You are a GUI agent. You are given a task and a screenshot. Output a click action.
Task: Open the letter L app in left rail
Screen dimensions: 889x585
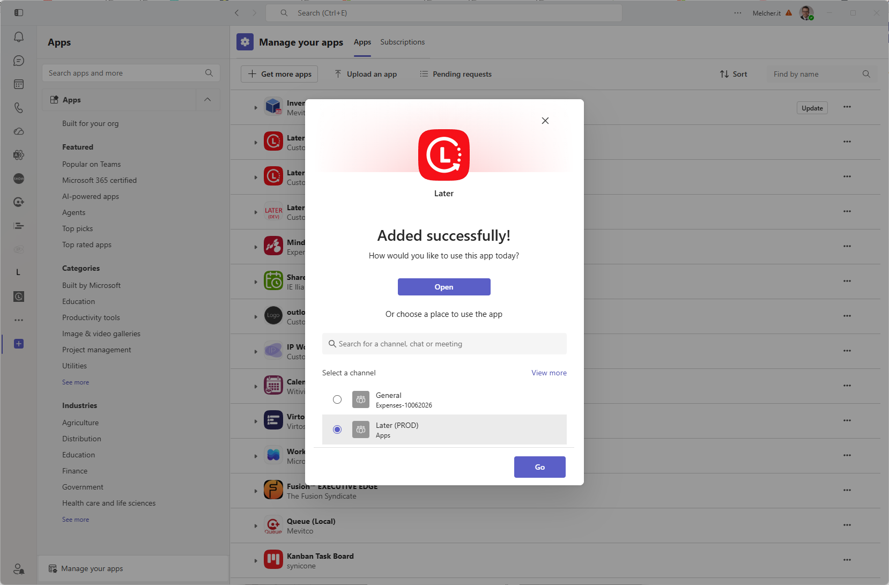(18, 272)
